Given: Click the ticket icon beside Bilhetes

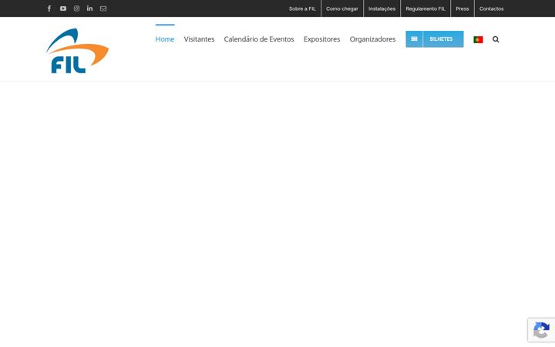Looking at the screenshot, I should (x=414, y=39).
